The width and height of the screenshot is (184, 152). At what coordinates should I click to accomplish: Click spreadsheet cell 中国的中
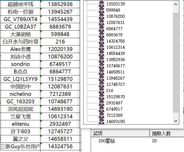click(x=20, y=87)
